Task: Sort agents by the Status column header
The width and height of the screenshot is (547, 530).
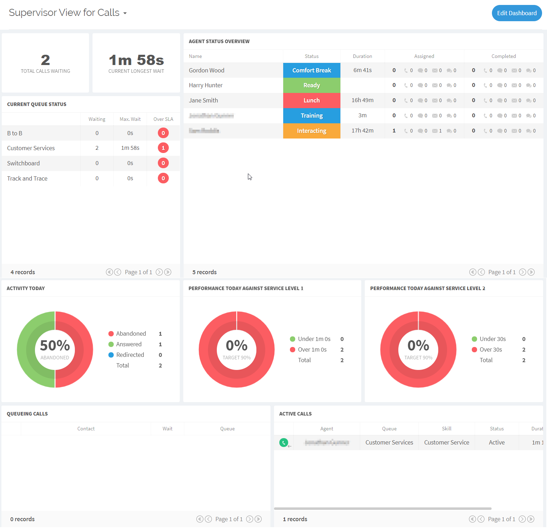Action: 311,56
